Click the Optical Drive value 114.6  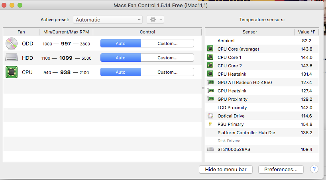306,116
